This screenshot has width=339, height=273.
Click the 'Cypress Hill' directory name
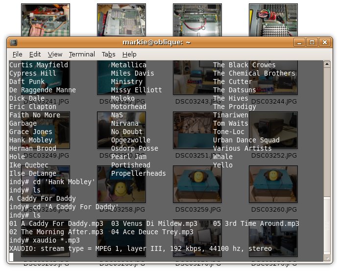[x=33, y=73]
